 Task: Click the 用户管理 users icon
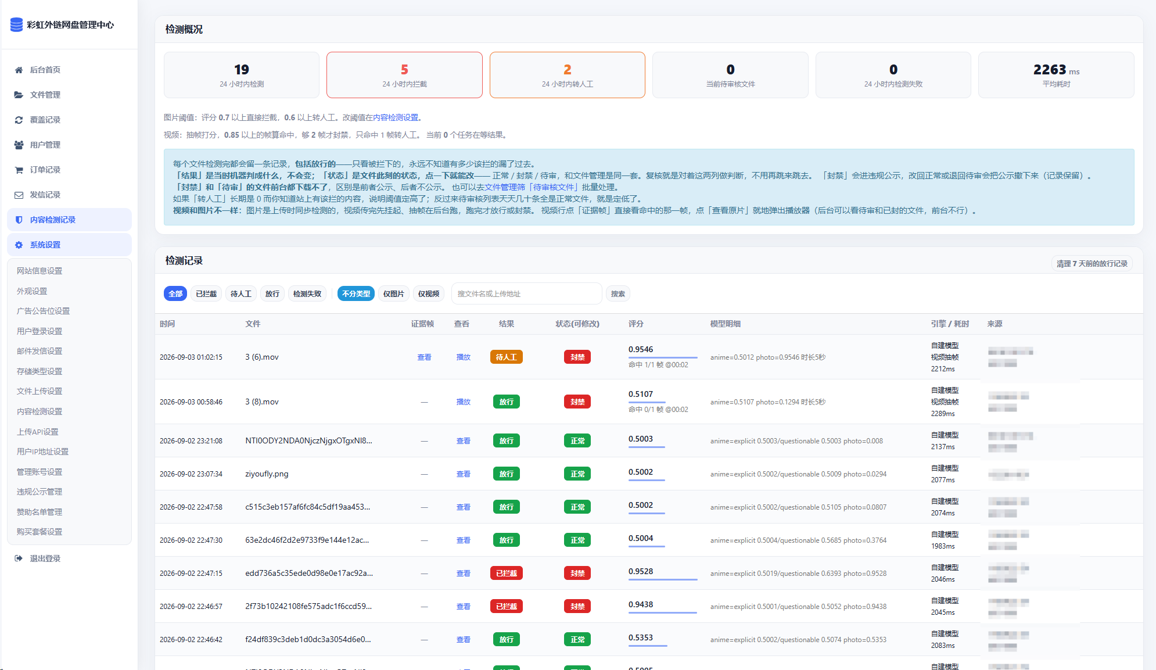19,145
